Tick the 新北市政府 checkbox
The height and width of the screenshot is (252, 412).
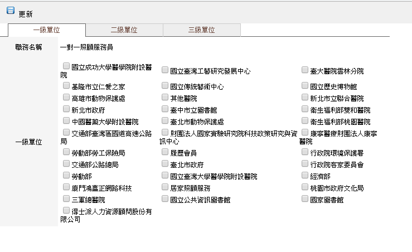click(67, 109)
